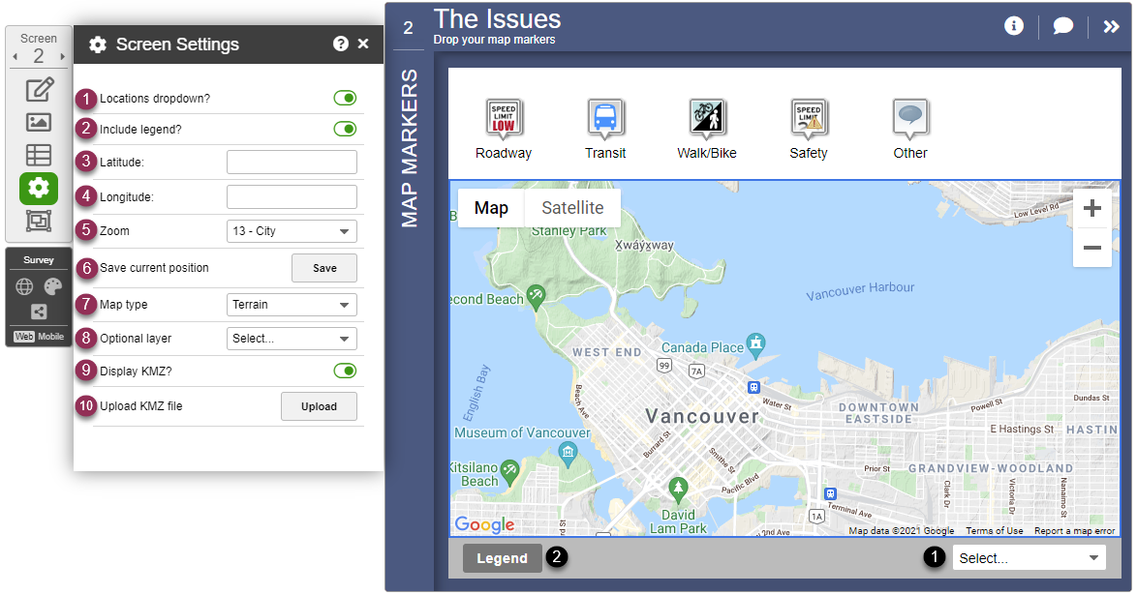Click the Canada Place map pin
The height and width of the screenshot is (595, 1137).
(755, 345)
